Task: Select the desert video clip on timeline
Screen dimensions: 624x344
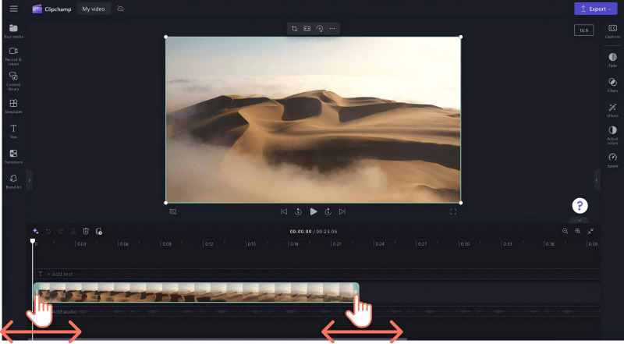Action: pos(197,293)
